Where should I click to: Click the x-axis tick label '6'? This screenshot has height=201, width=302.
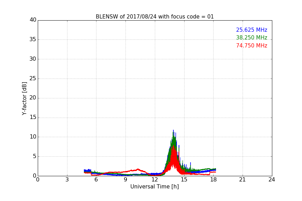(x=96, y=180)
